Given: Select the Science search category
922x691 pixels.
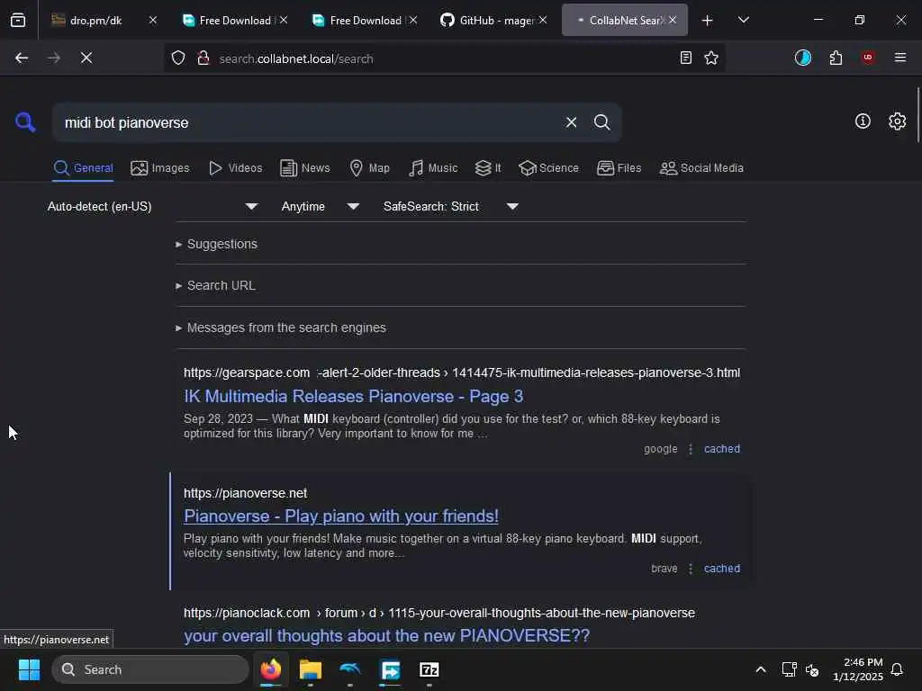Looking at the screenshot, I should pos(548,168).
